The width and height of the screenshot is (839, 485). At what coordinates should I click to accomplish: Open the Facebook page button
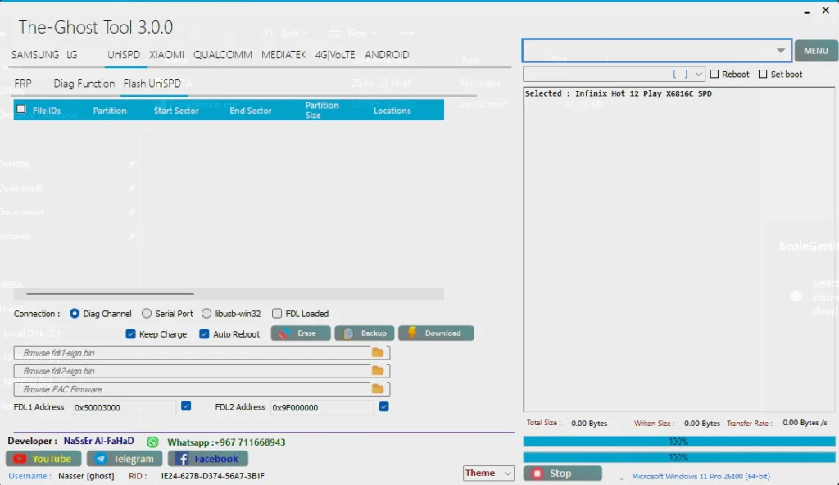coord(208,459)
